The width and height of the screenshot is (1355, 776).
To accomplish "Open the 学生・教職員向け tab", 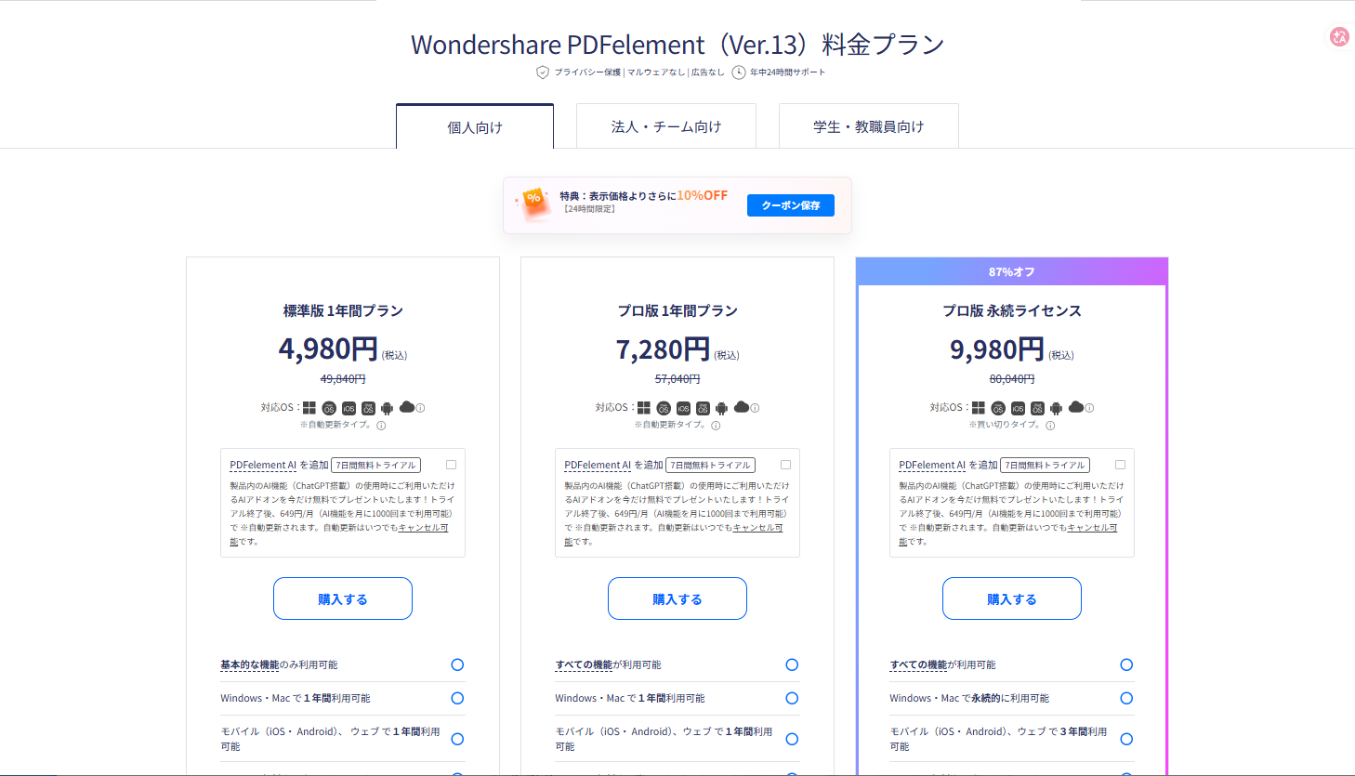I will click(869, 126).
